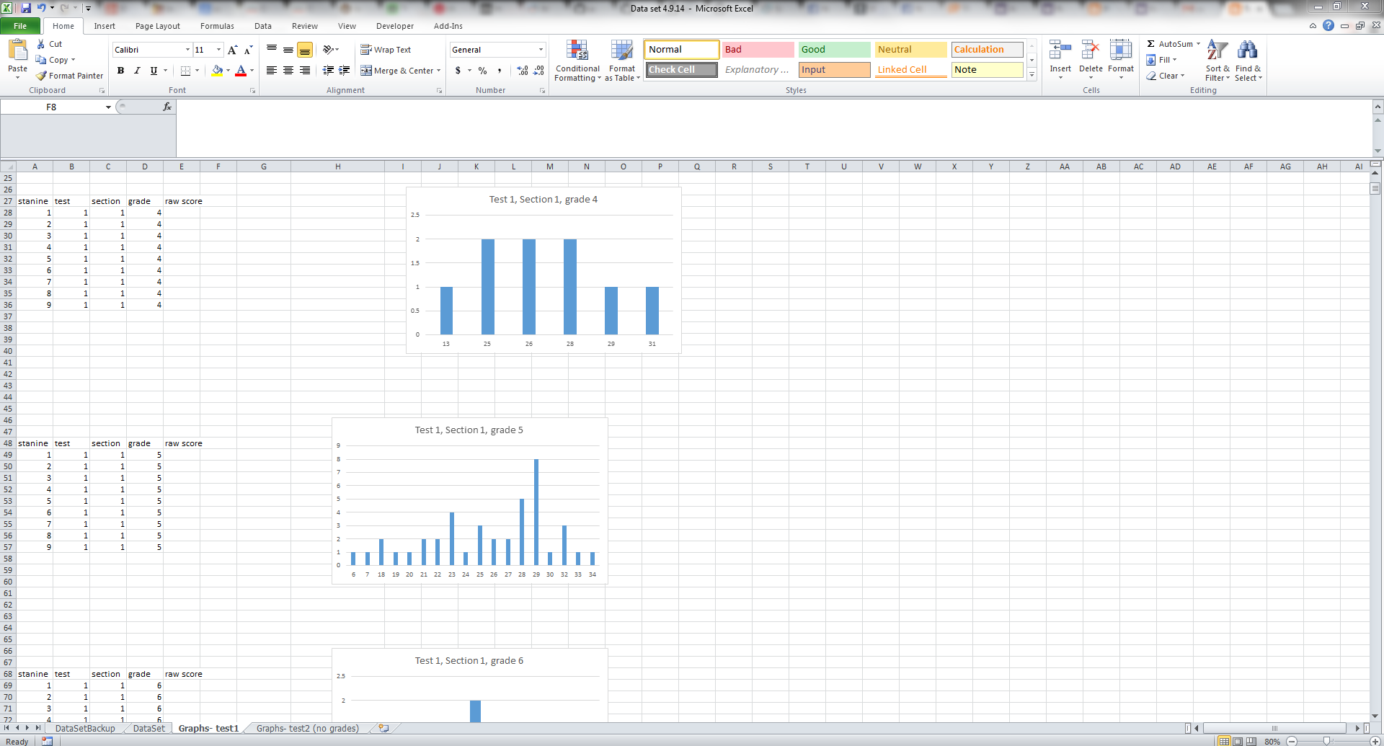The height and width of the screenshot is (746, 1384).
Task: Select the Test 1, Section 1, grade 4 chart
Action: point(544,270)
